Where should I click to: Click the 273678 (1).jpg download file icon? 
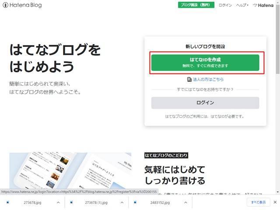click(71, 202)
